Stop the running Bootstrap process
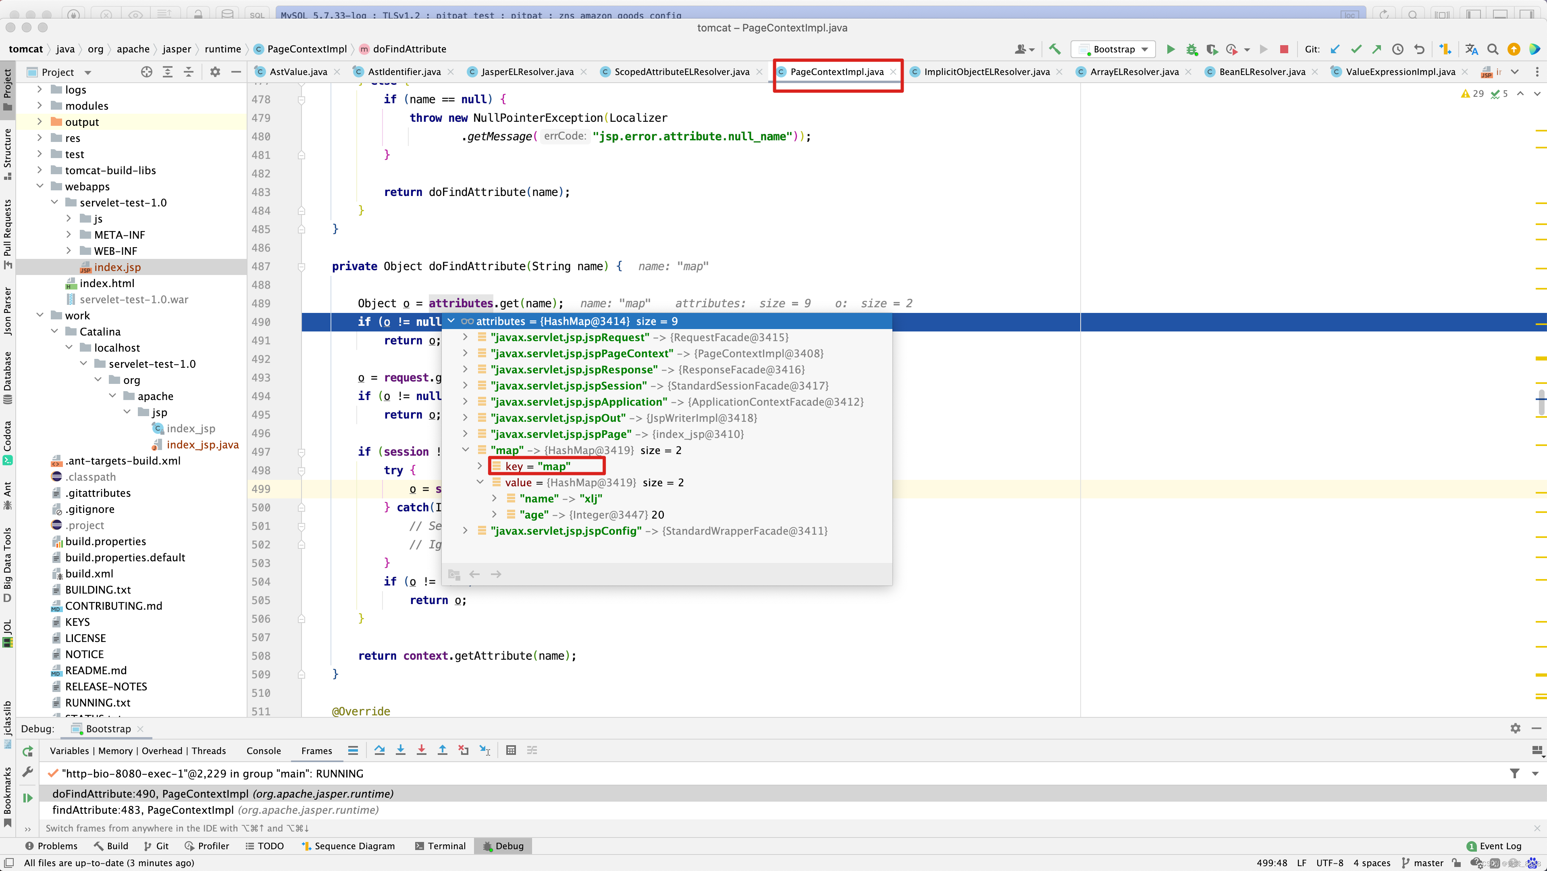The height and width of the screenshot is (871, 1547). pyautogui.click(x=1284, y=49)
